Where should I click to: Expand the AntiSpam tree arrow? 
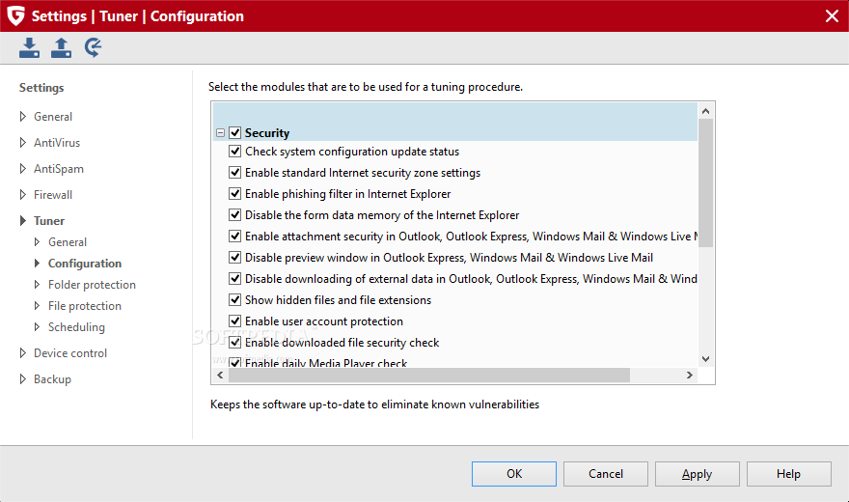(23, 168)
